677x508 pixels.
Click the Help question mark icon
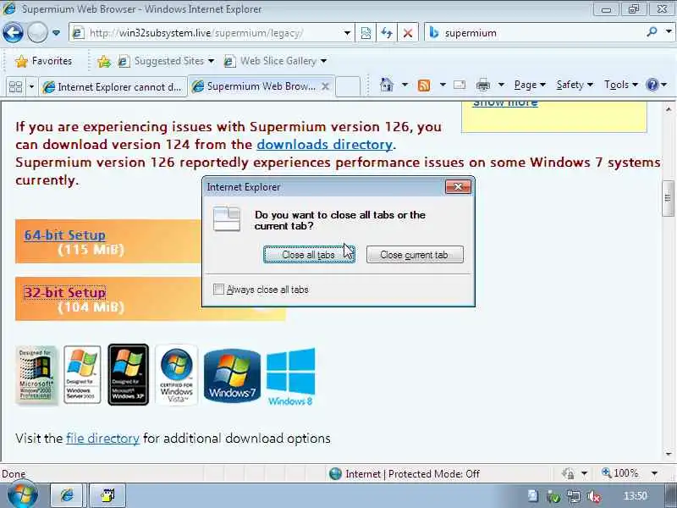point(652,85)
